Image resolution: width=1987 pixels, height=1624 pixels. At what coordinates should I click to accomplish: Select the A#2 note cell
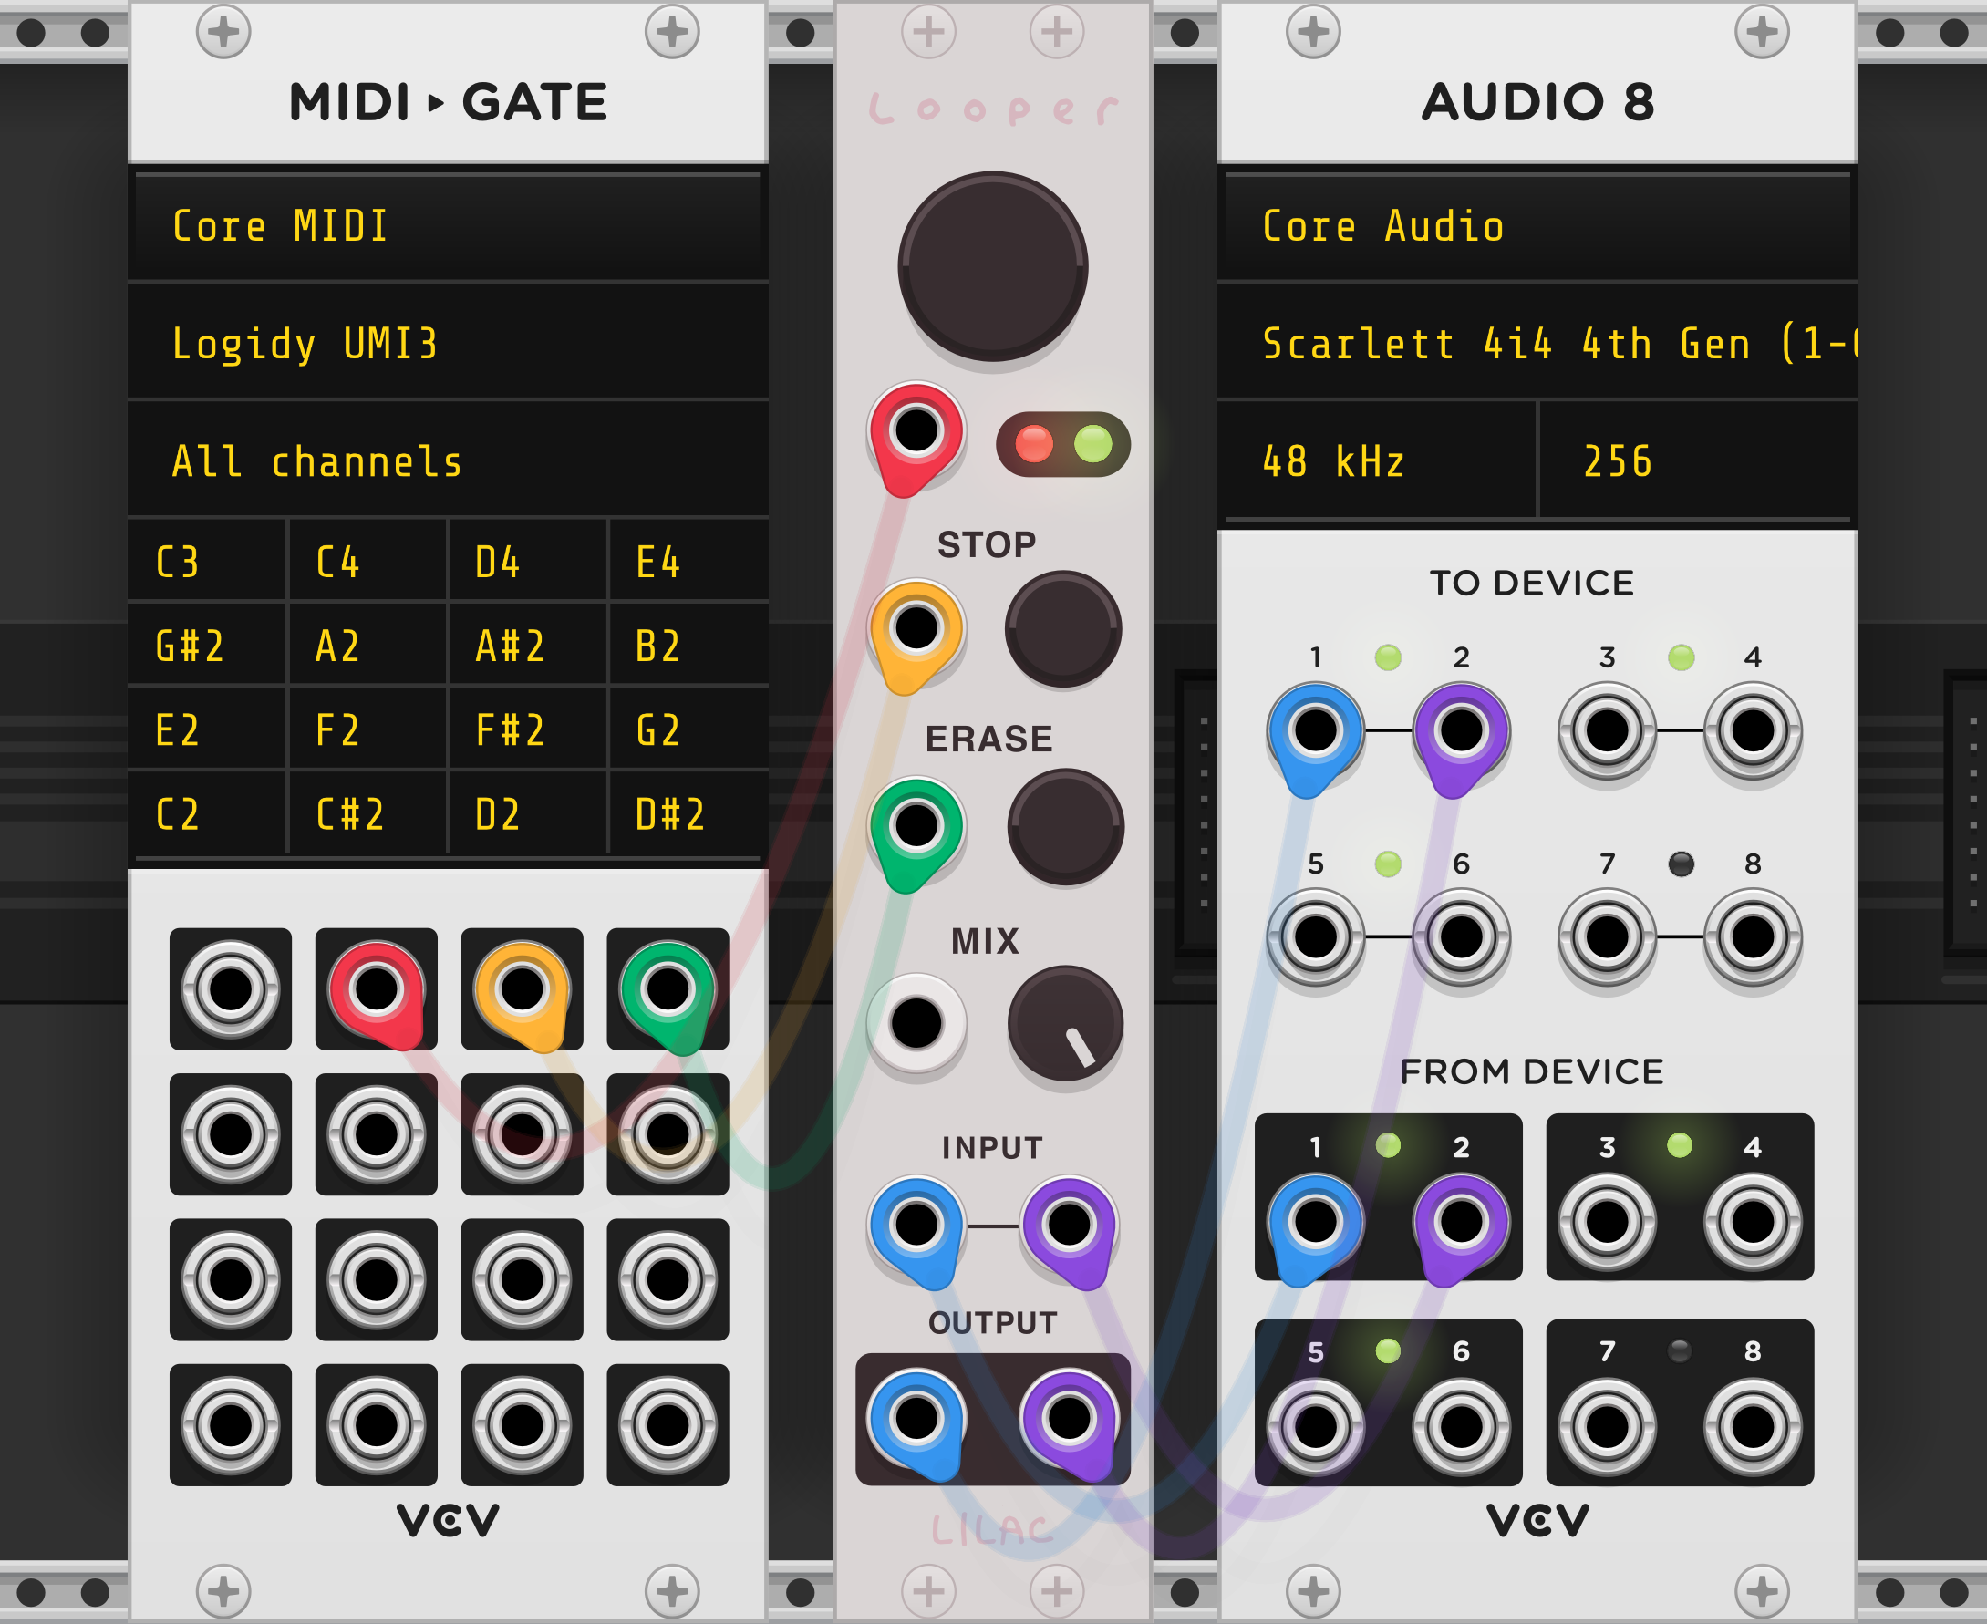[528, 646]
